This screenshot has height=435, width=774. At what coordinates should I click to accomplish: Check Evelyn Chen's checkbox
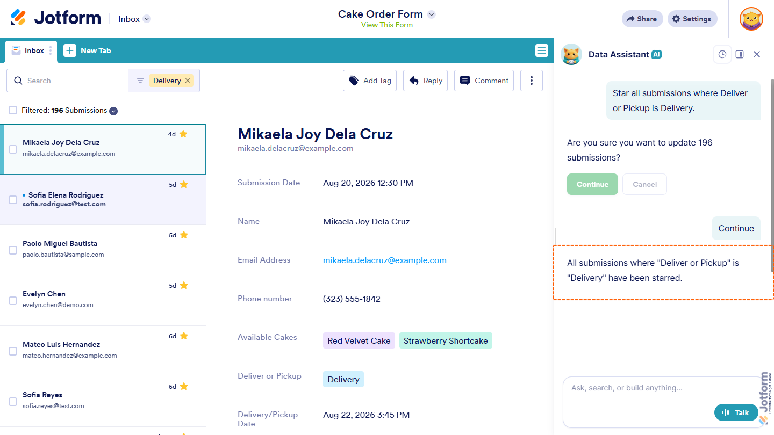13,301
